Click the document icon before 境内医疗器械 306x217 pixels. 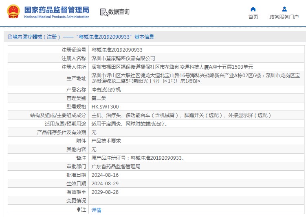10,37
